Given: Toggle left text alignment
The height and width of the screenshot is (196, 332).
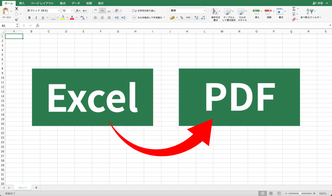Looking at the screenshot, I should [x=95, y=17].
